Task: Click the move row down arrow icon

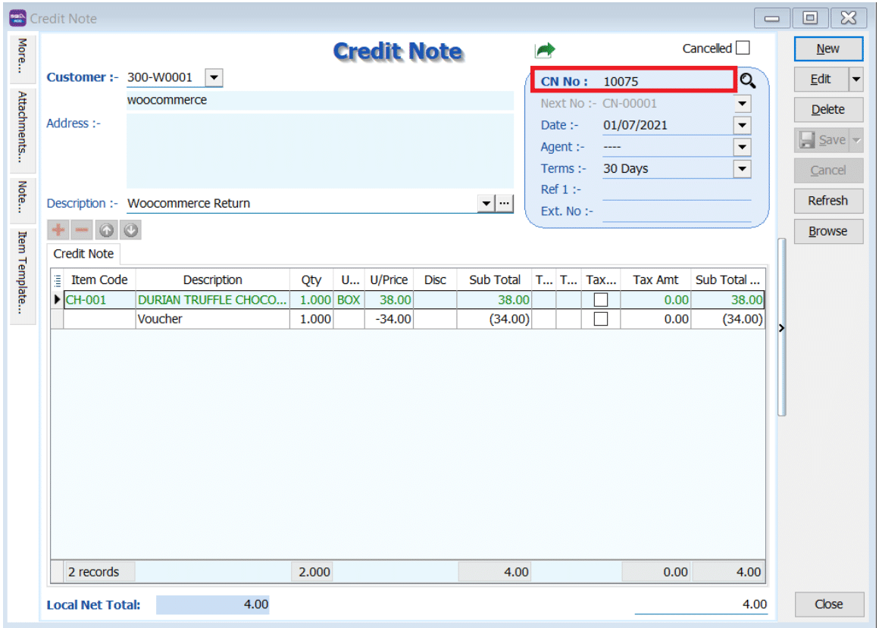Action: [x=130, y=230]
